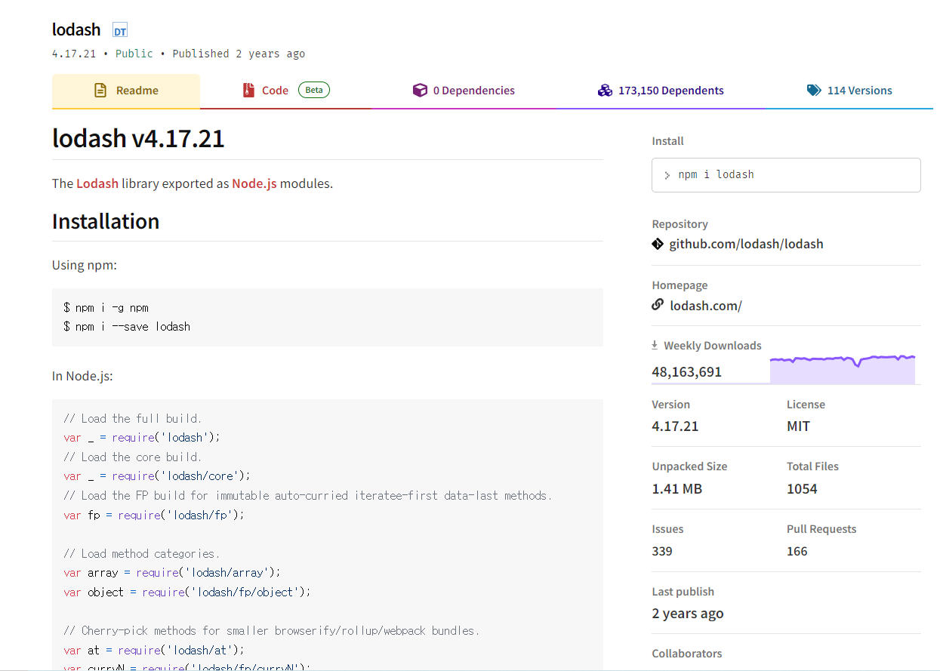This screenshot has height=671, width=940.
Task: Click the 'Using npm:' paragraph
Action: [x=85, y=265]
